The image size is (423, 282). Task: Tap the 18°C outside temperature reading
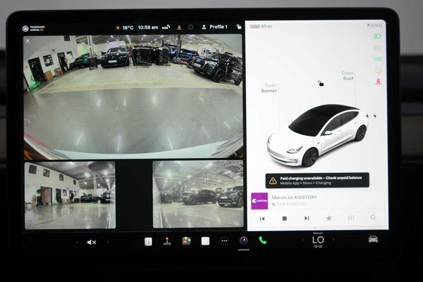125,28
